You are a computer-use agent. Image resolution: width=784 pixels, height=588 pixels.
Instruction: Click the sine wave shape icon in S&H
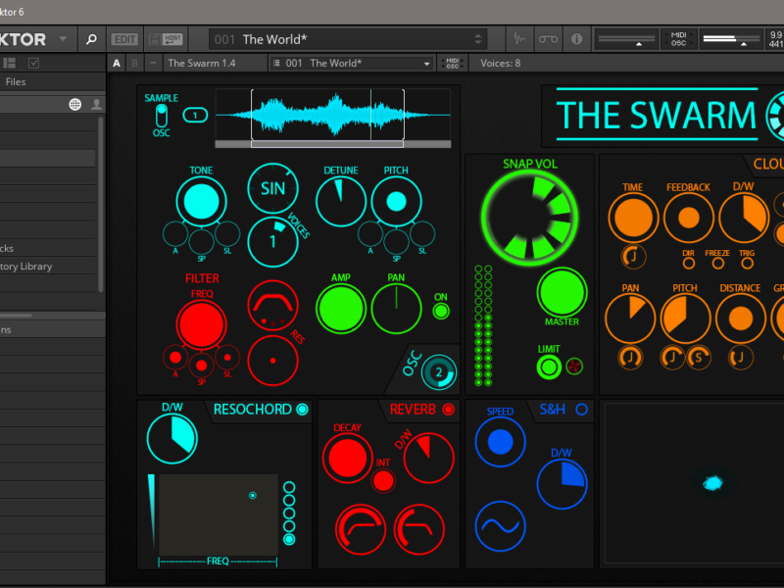coord(500,525)
